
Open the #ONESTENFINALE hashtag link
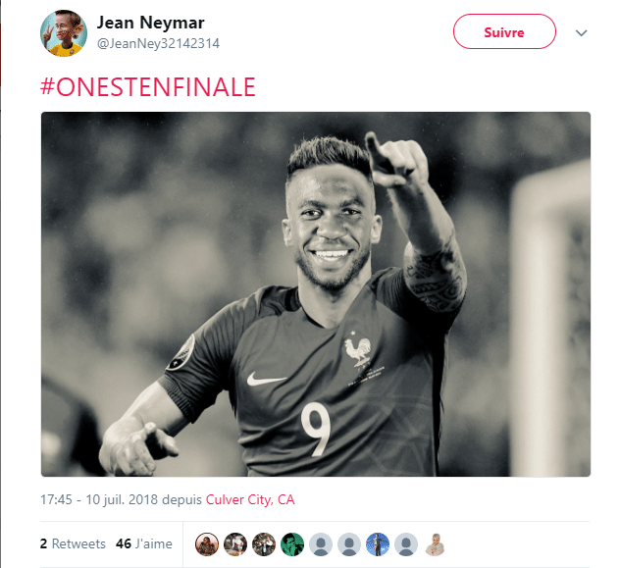tap(147, 87)
